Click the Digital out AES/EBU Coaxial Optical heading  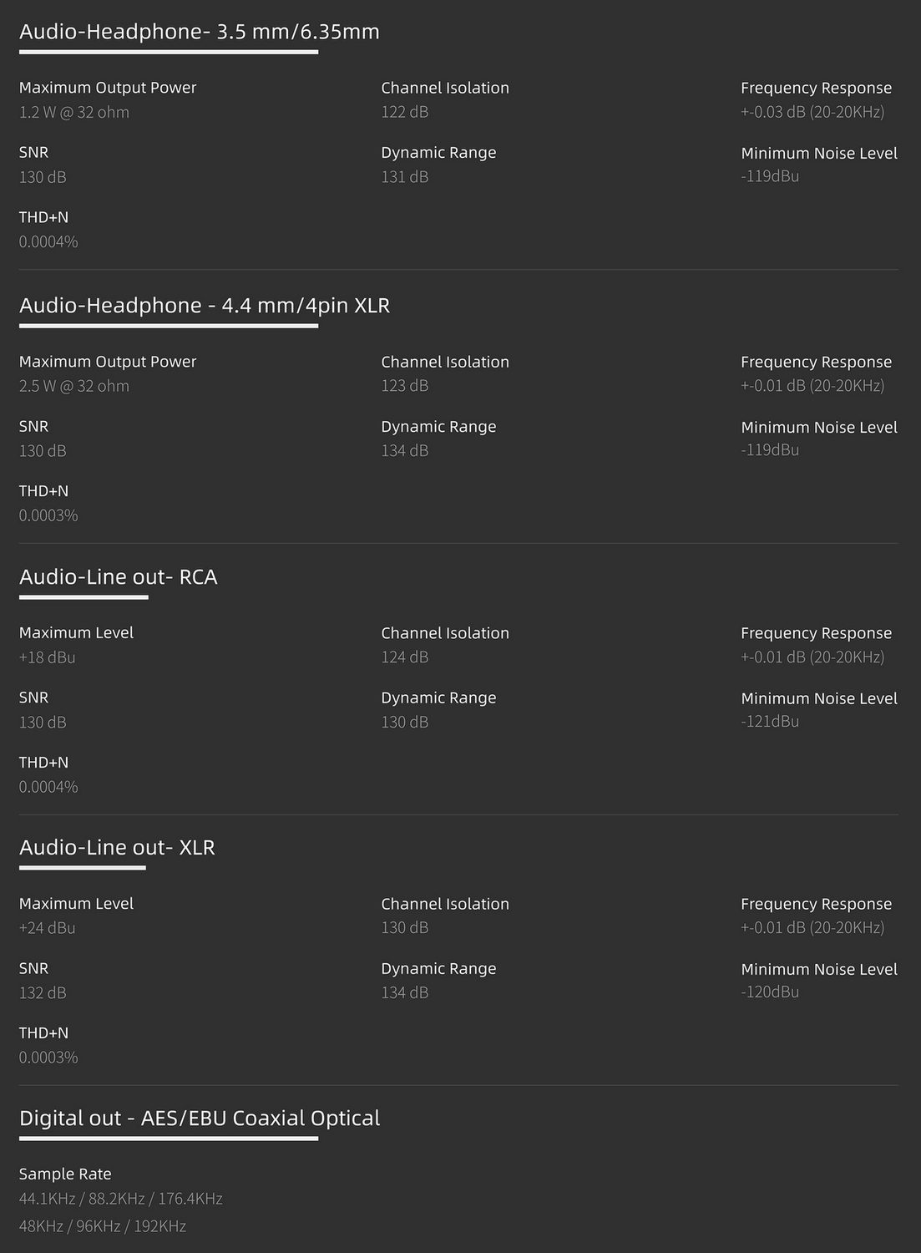click(x=200, y=1119)
